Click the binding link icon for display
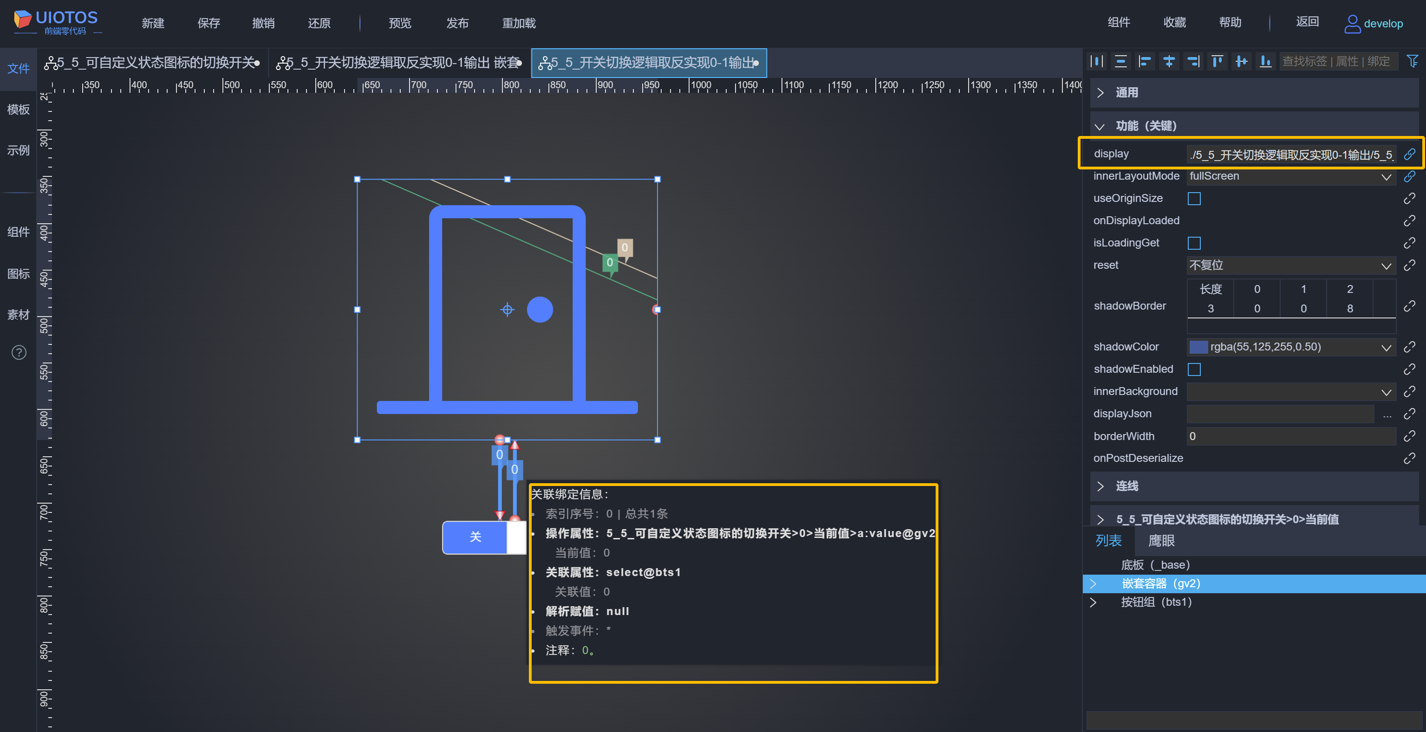 click(1409, 154)
